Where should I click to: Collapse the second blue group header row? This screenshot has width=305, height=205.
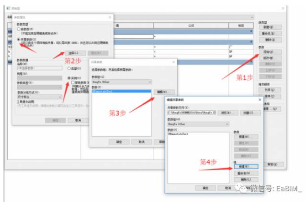[x=251, y=42]
